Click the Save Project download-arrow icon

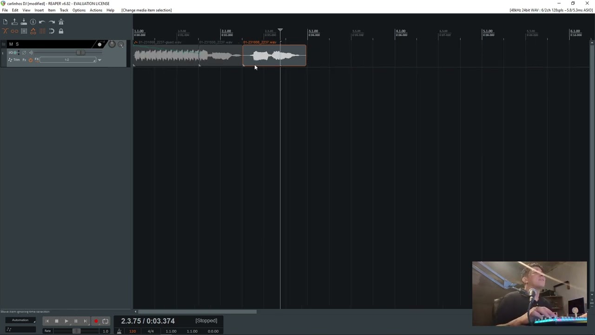(x=24, y=22)
